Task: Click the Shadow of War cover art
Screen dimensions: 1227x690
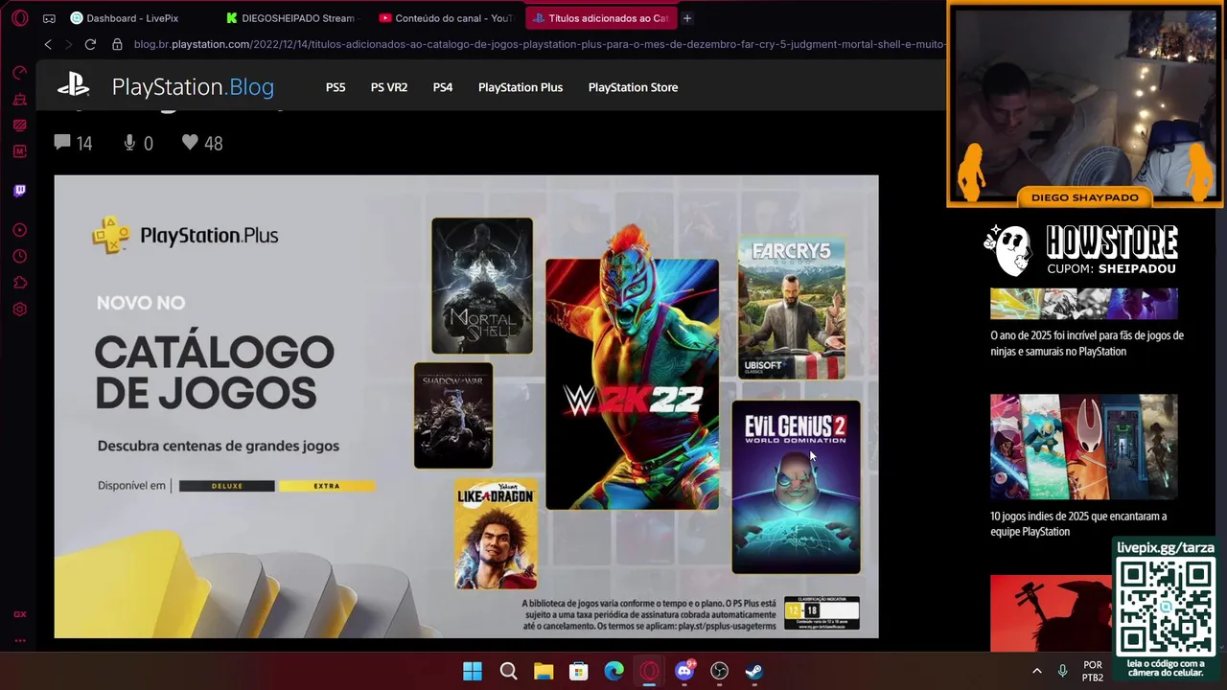Action: tap(453, 415)
